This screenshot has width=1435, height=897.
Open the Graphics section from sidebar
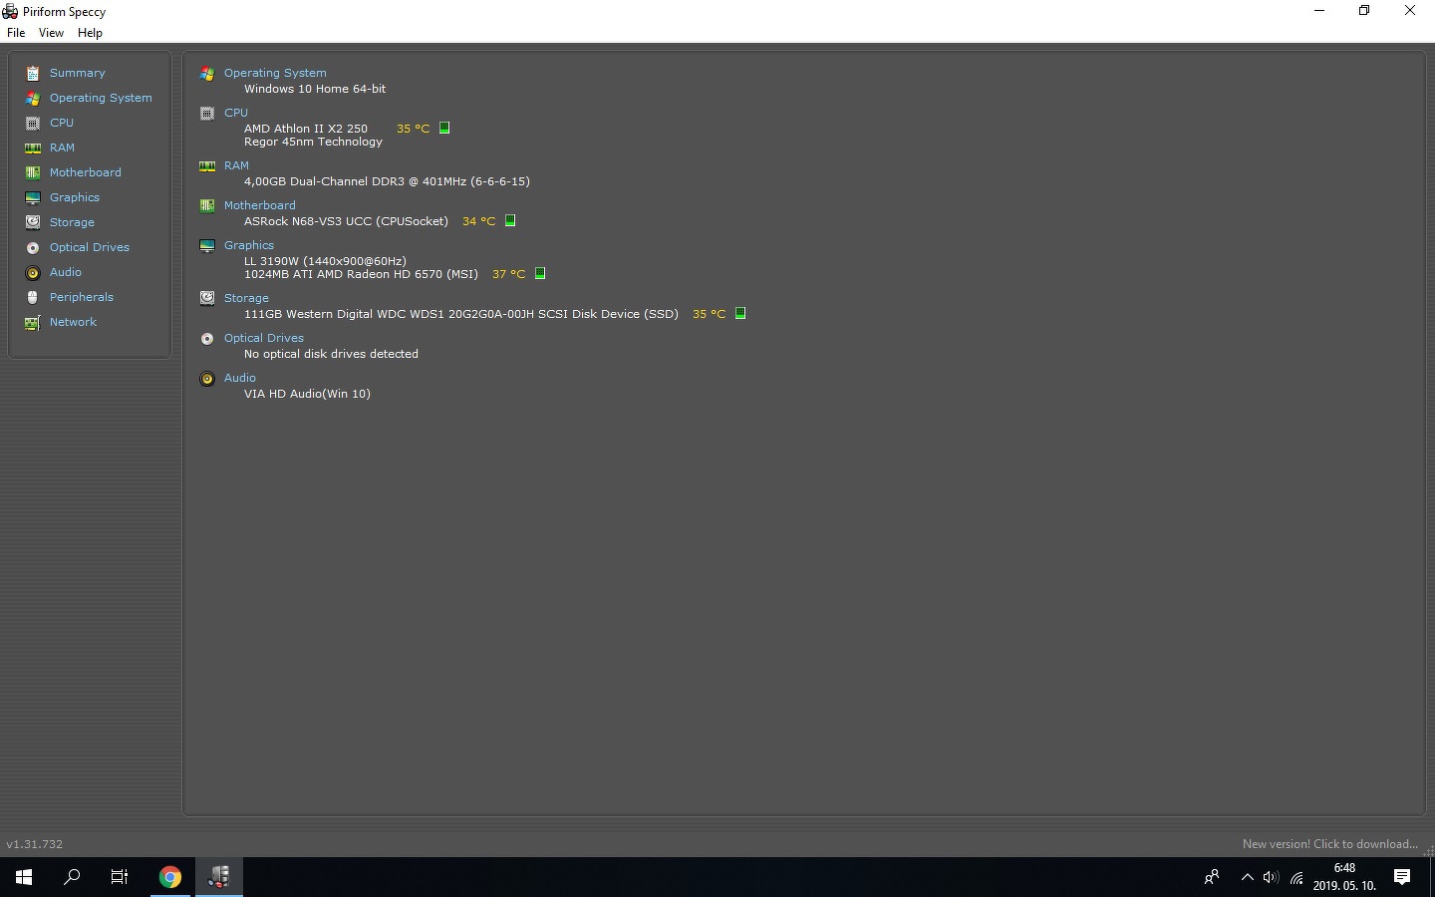pyautogui.click(x=75, y=197)
